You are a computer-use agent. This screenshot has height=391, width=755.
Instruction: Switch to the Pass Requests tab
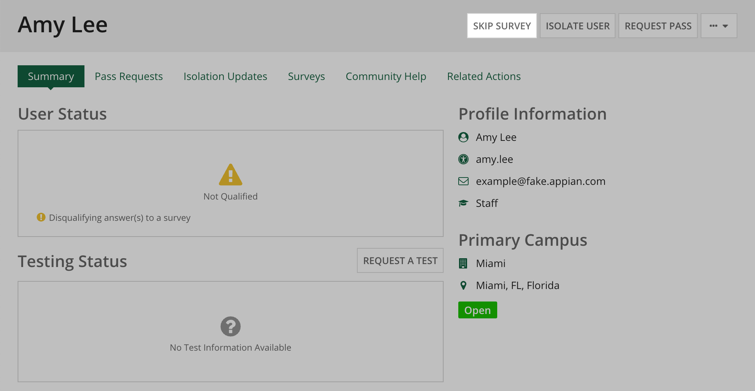(x=129, y=76)
